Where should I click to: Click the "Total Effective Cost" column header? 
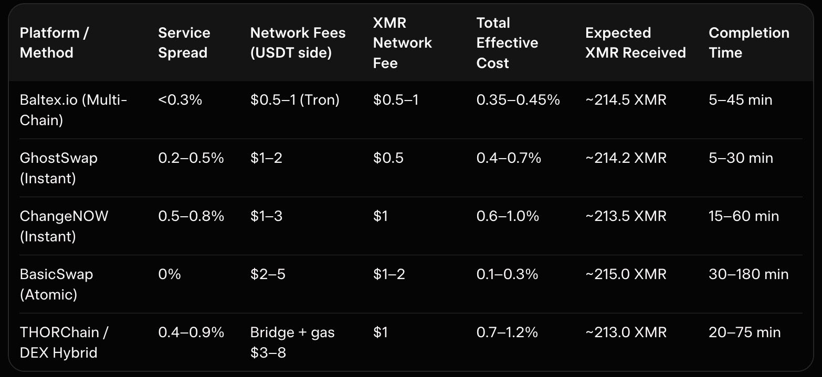(x=507, y=43)
